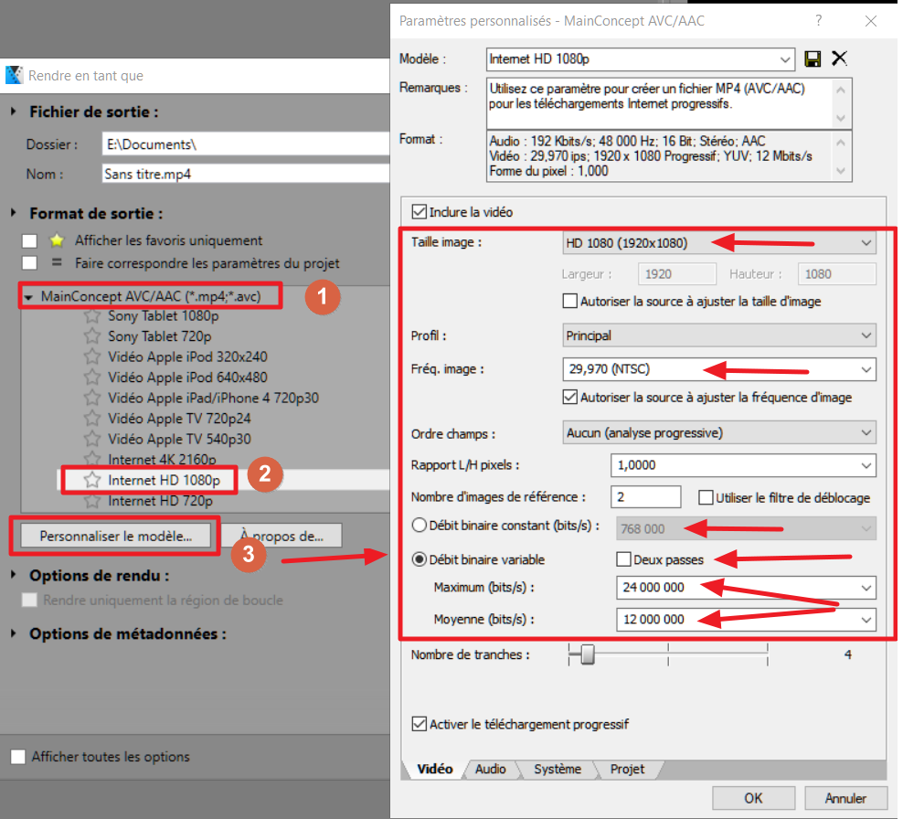Delete the template with the X icon

pyautogui.click(x=840, y=58)
